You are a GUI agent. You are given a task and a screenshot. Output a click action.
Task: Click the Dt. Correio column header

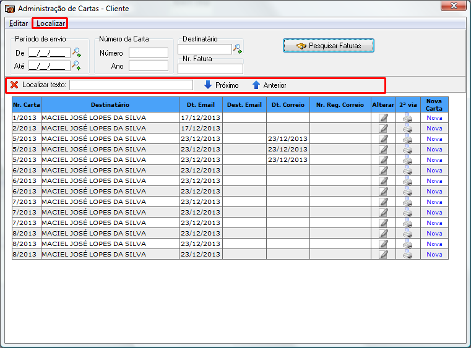[288, 104]
